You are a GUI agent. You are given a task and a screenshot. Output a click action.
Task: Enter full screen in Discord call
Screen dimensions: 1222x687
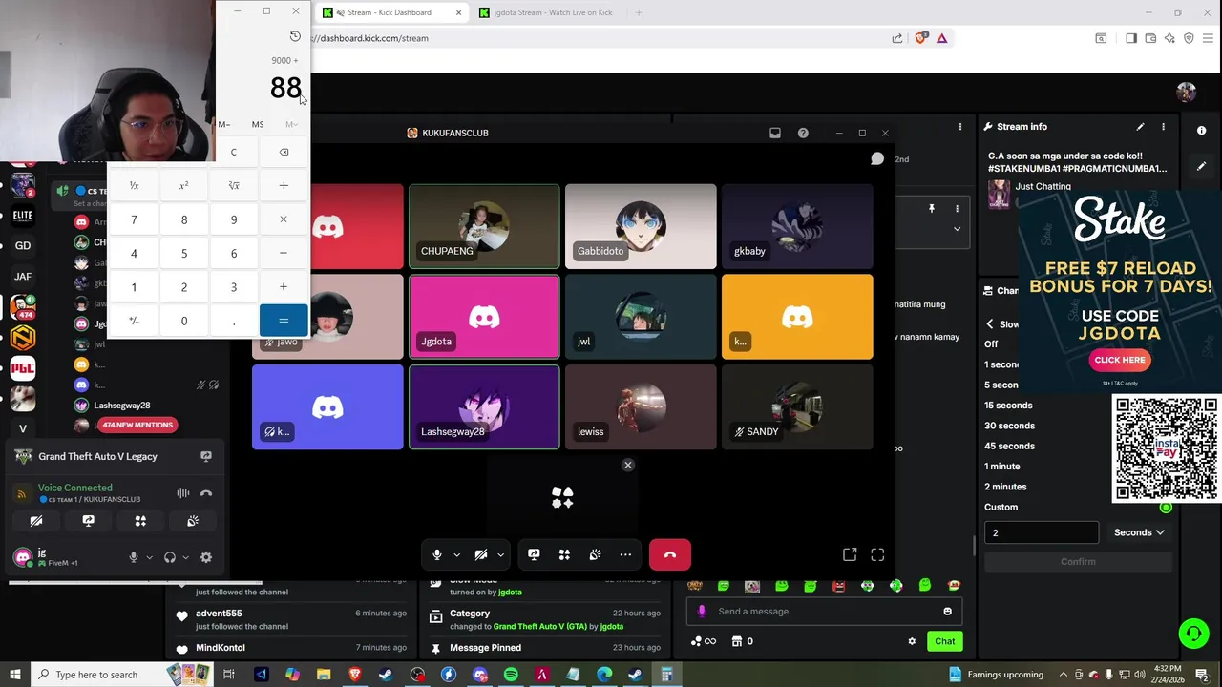pos(877,554)
